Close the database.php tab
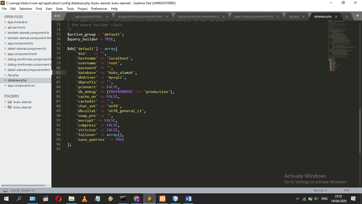 click(x=336, y=16)
